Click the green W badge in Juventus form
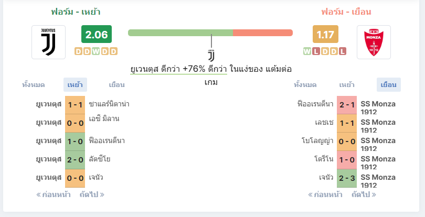 click(95, 51)
